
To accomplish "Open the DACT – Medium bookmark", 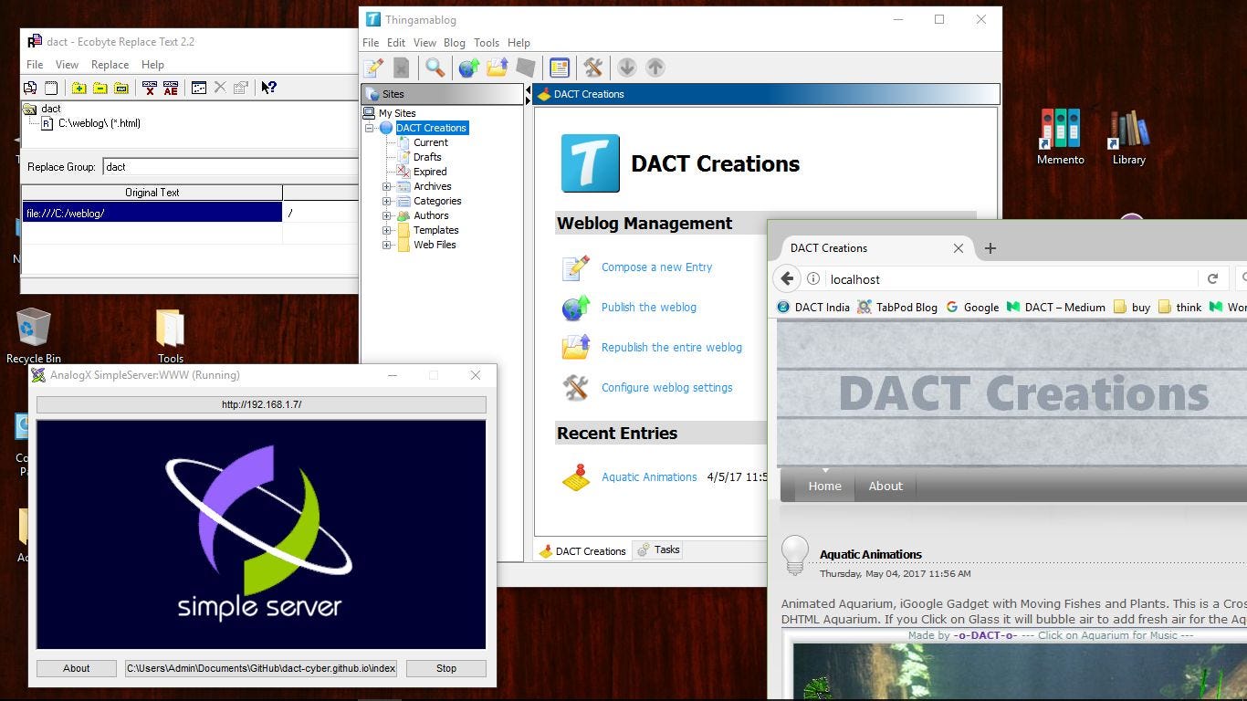I will [x=1055, y=308].
